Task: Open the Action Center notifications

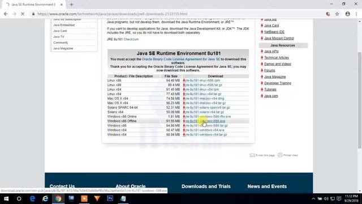Action: coord(339,199)
